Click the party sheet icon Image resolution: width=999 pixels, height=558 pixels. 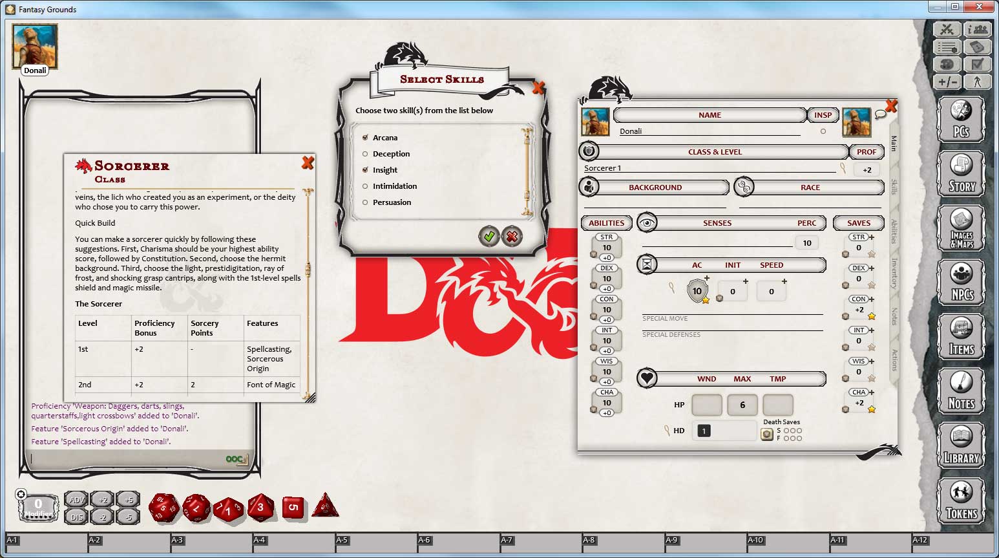coord(978,29)
